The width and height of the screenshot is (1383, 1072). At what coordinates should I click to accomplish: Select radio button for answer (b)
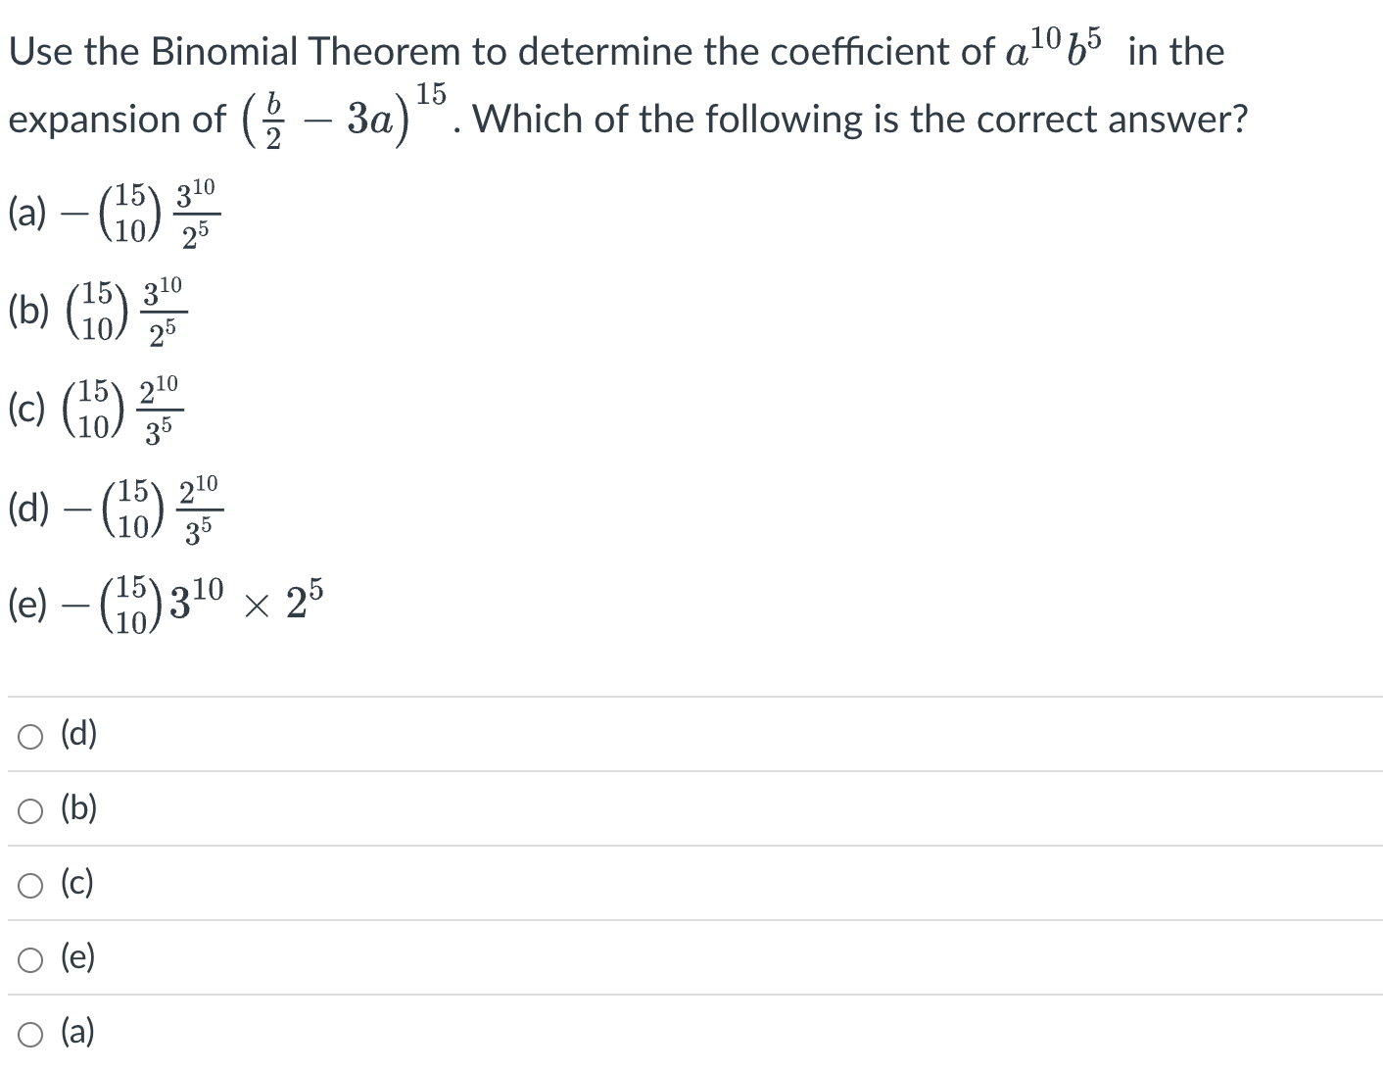[29, 808]
